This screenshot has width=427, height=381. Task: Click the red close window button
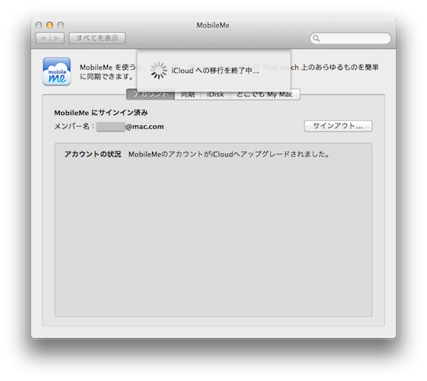(x=39, y=25)
